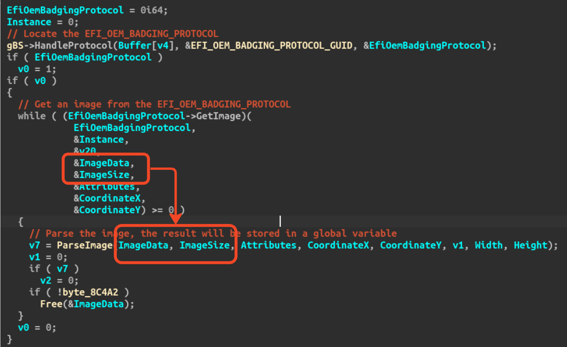
Task: Click the &Instance argument in GetImage
Action: pyautogui.click(x=100, y=139)
